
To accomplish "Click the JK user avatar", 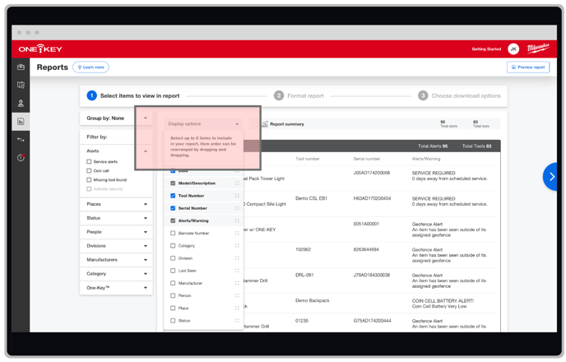I will pos(513,49).
